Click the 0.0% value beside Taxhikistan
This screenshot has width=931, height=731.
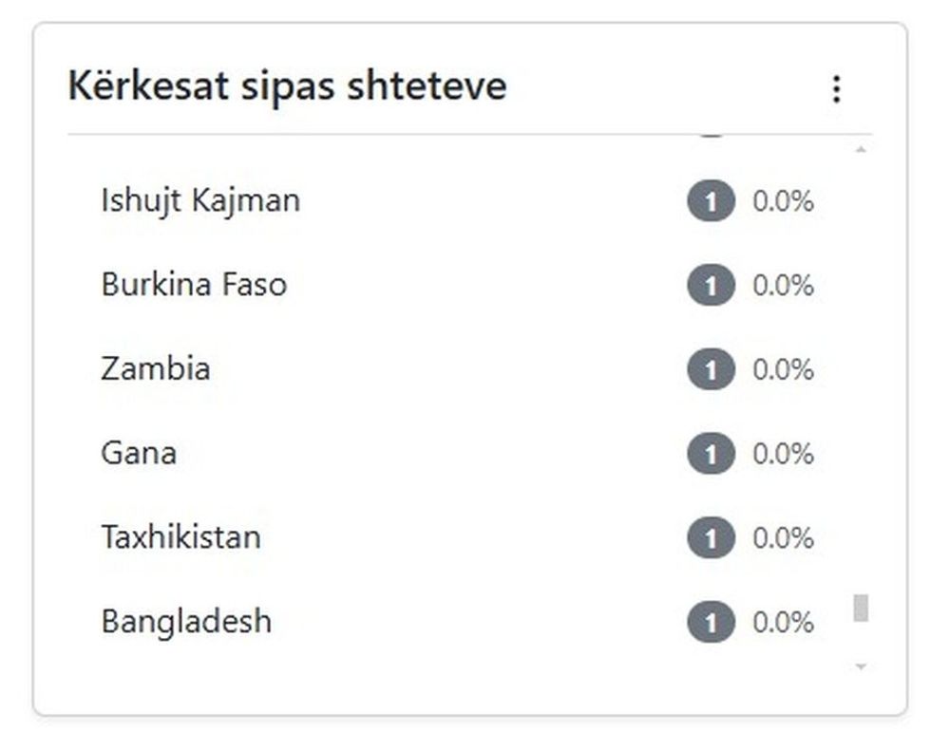click(x=784, y=537)
